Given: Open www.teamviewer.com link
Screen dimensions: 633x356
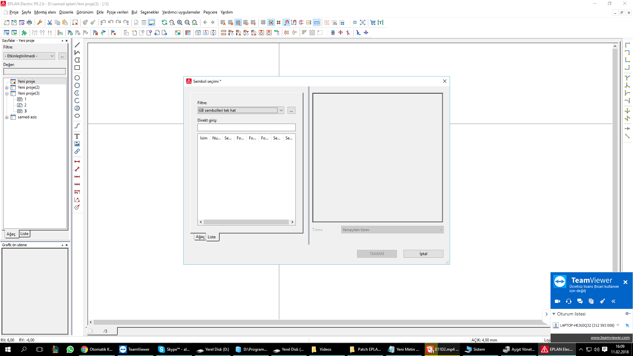Looking at the screenshot, I should click(610, 338).
